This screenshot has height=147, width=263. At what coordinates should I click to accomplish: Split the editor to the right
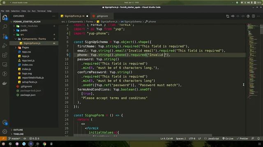(x=253, y=16)
